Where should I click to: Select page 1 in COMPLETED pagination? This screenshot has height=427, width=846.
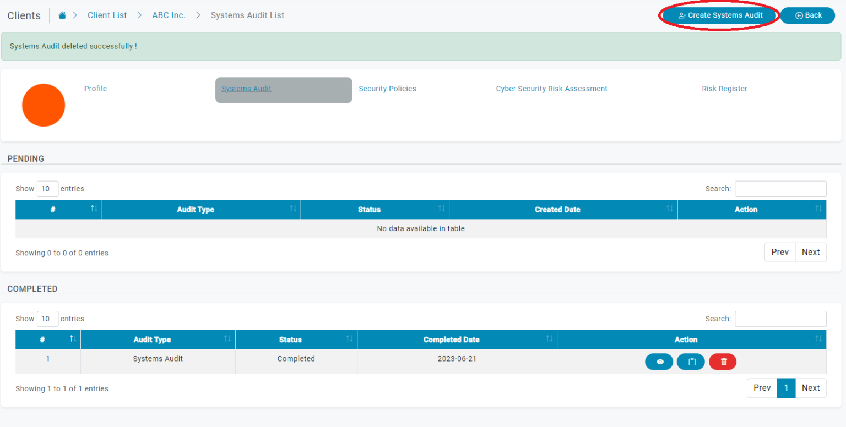point(786,388)
